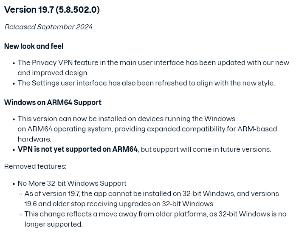Click the hollow bullet before 'As of version'
Screen dimensions: 296x233
tap(20, 194)
